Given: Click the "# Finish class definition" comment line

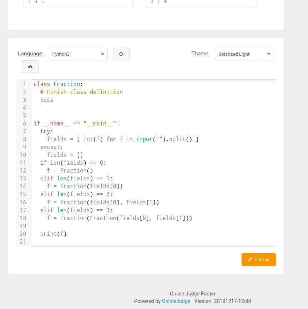Looking at the screenshot, I should [x=81, y=92].
